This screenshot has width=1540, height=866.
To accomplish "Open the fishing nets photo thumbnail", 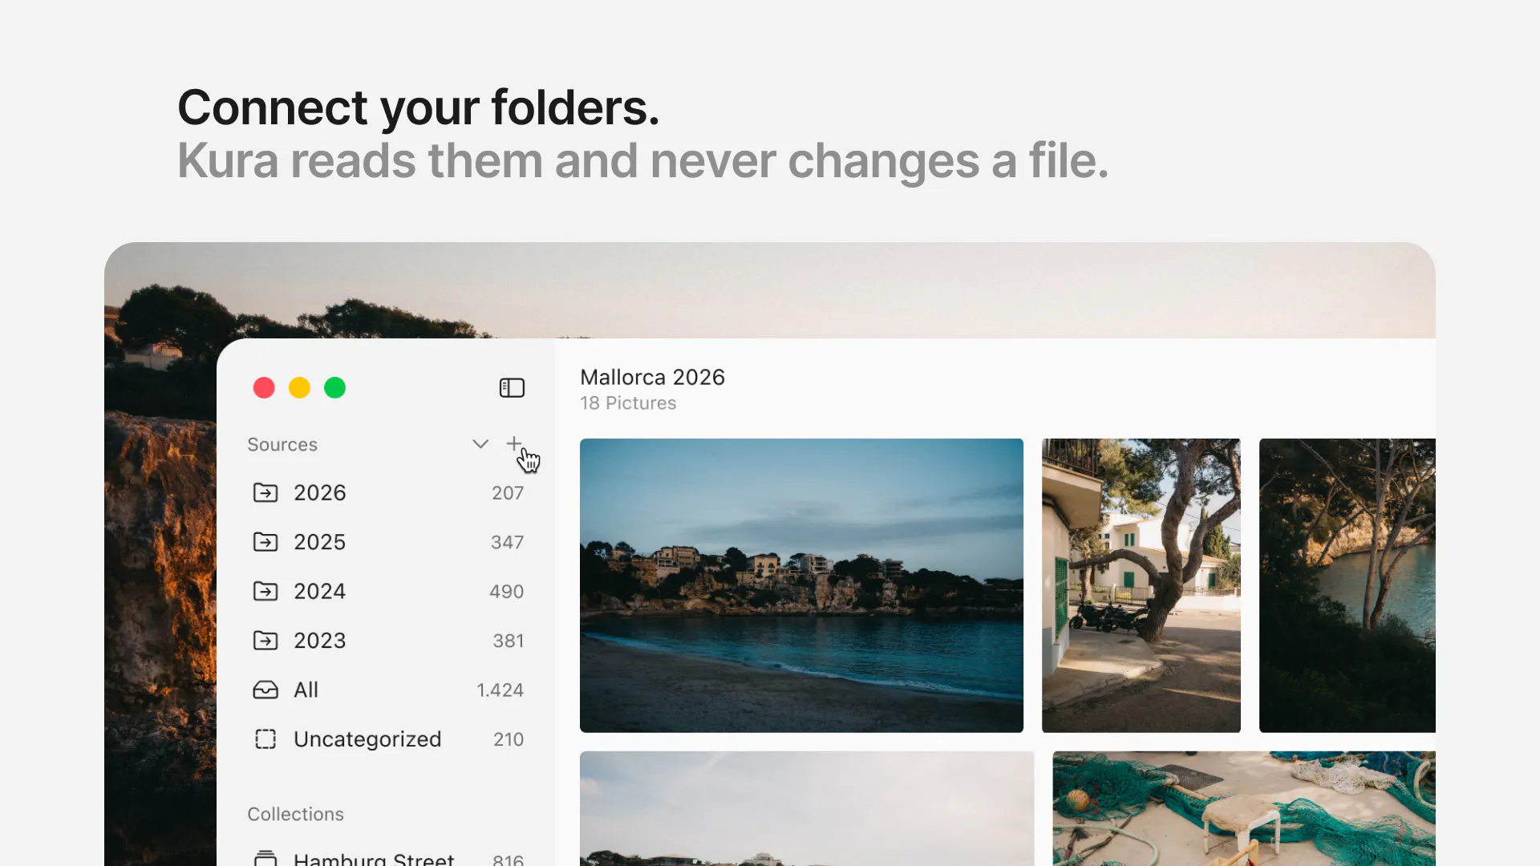I will pos(1244,808).
